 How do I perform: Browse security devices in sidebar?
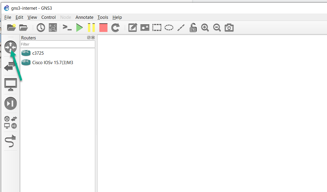coord(10,103)
